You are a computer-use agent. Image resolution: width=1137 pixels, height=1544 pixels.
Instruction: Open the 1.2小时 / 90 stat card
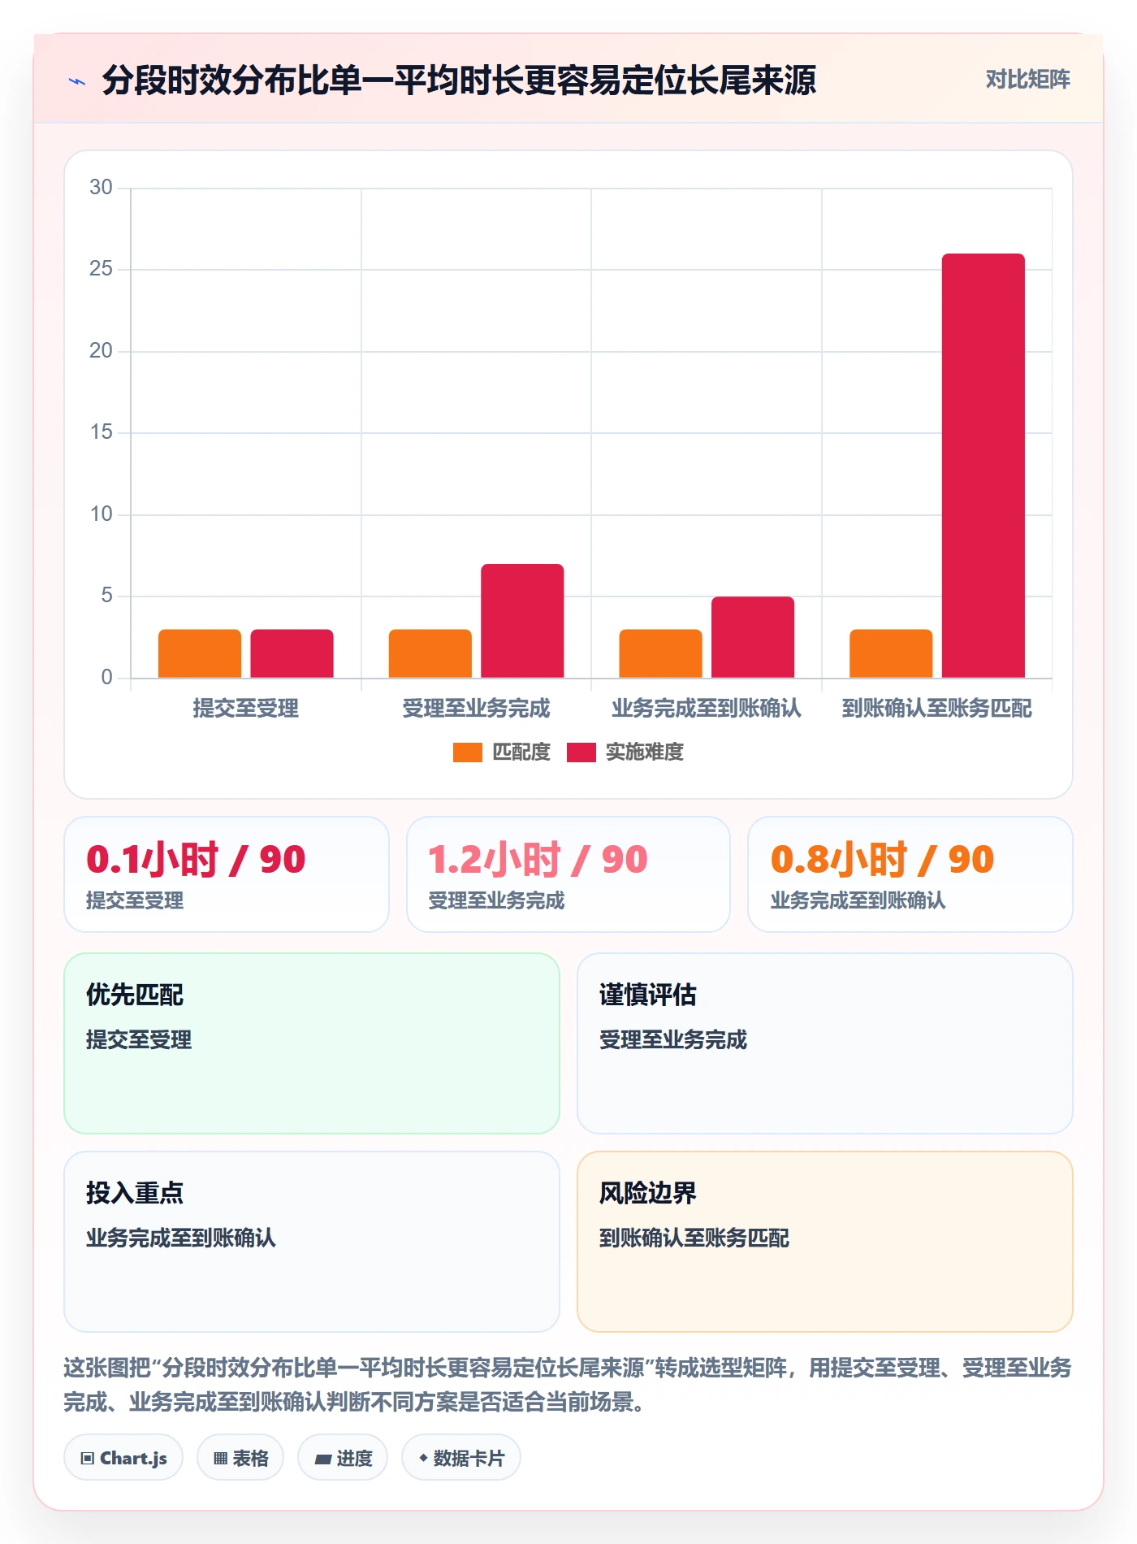coord(568,874)
